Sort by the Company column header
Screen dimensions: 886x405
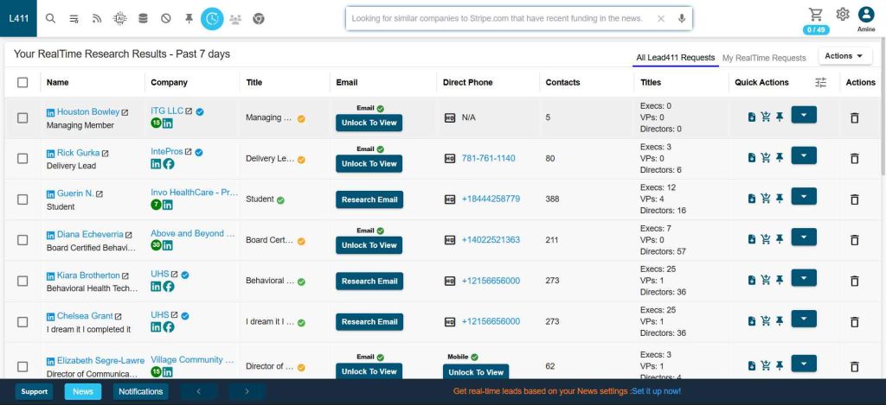(169, 82)
